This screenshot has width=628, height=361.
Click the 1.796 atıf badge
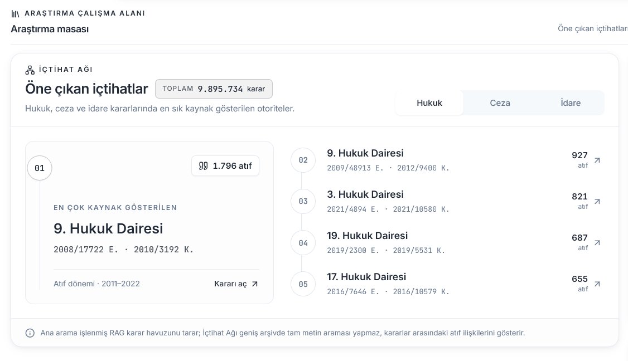[x=225, y=165]
